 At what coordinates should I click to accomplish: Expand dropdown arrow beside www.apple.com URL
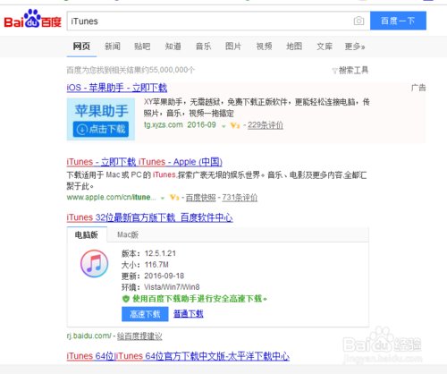point(163,198)
